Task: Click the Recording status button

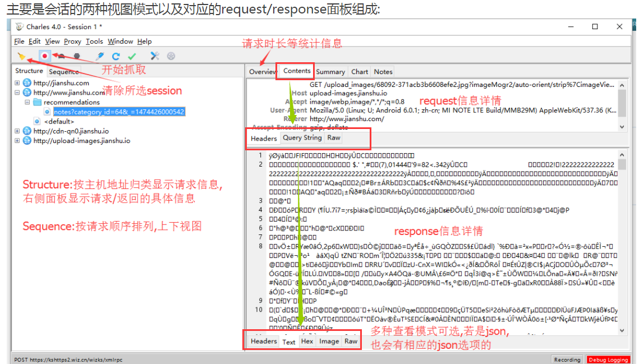Action: (567, 360)
